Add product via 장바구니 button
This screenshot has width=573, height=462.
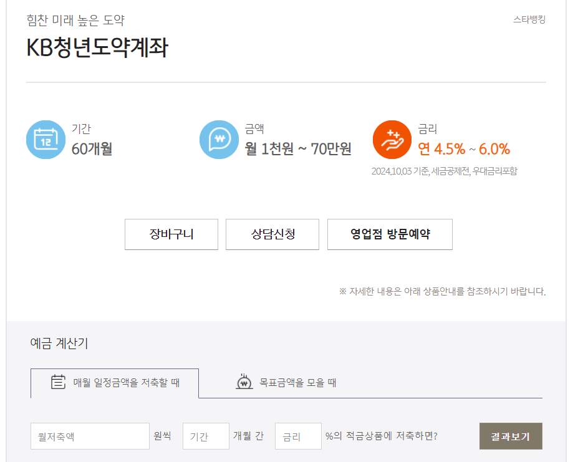[171, 234]
